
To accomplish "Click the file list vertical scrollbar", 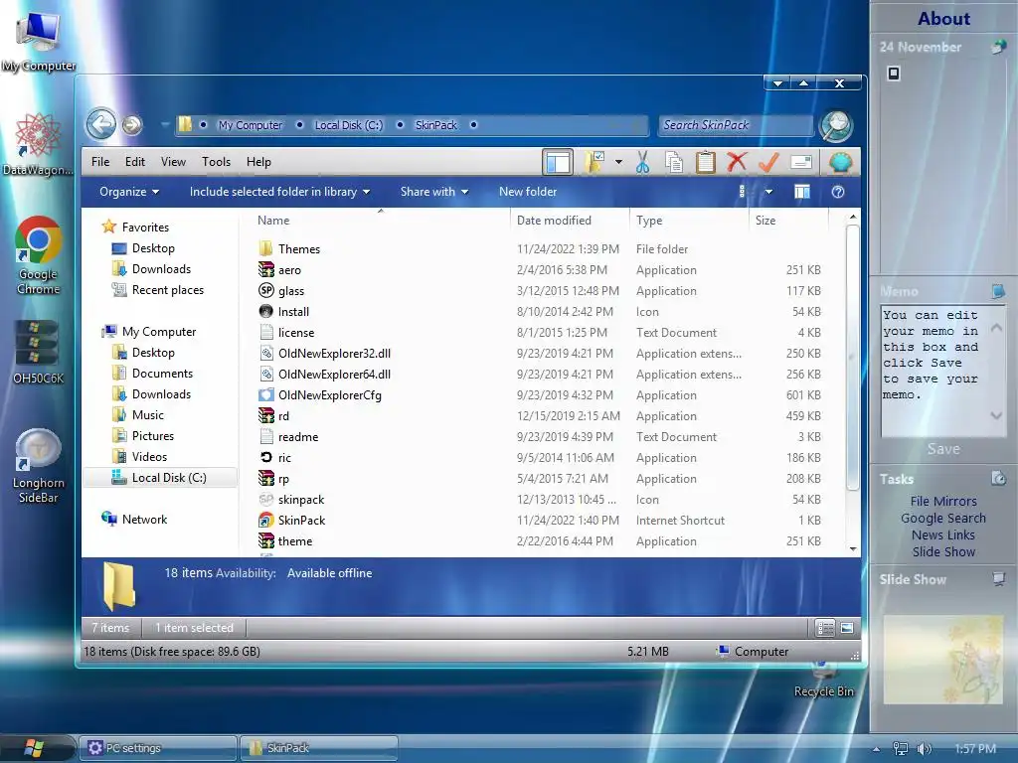I will [853, 357].
